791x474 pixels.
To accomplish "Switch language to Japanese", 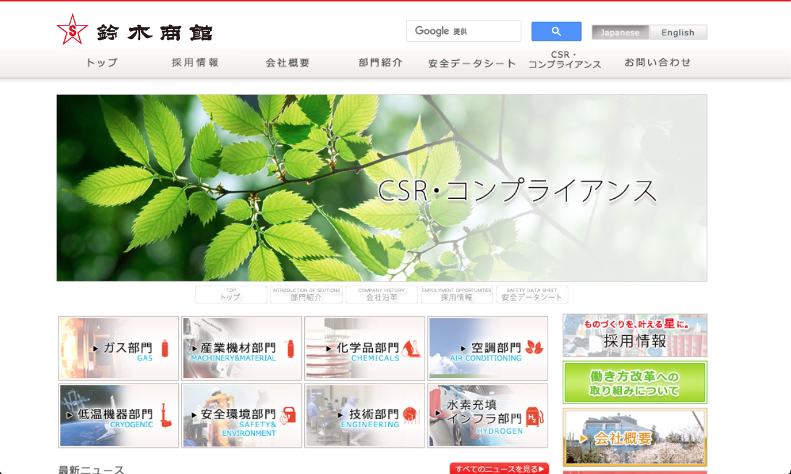I will click(620, 33).
